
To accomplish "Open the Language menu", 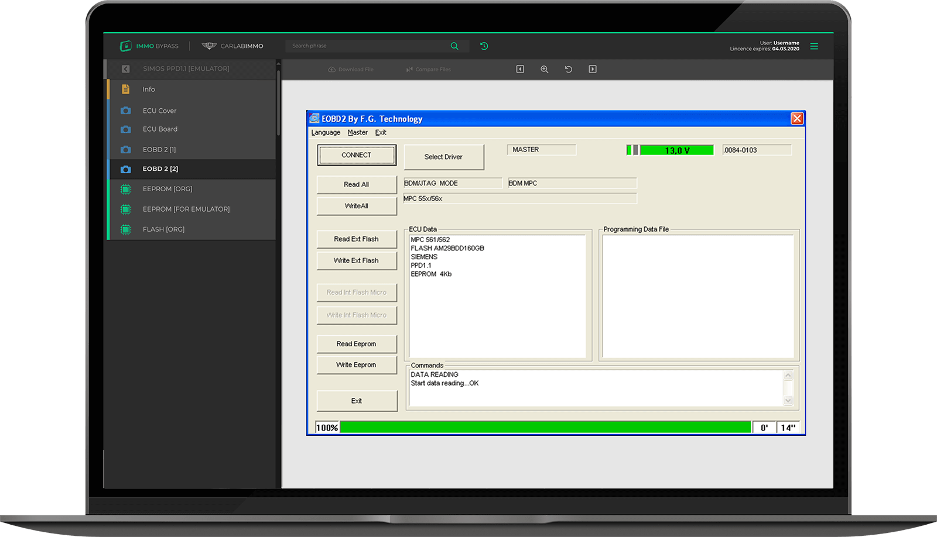I will [326, 133].
